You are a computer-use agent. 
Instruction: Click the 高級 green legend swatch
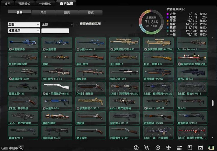tap(168, 31)
